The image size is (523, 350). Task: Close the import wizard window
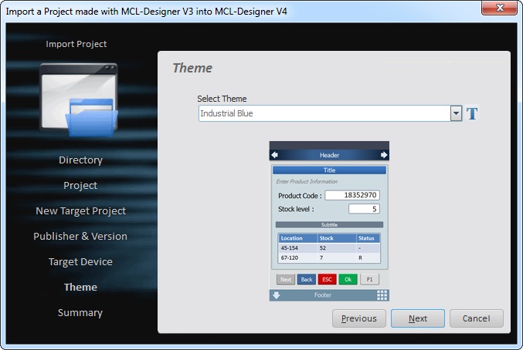tap(499, 8)
